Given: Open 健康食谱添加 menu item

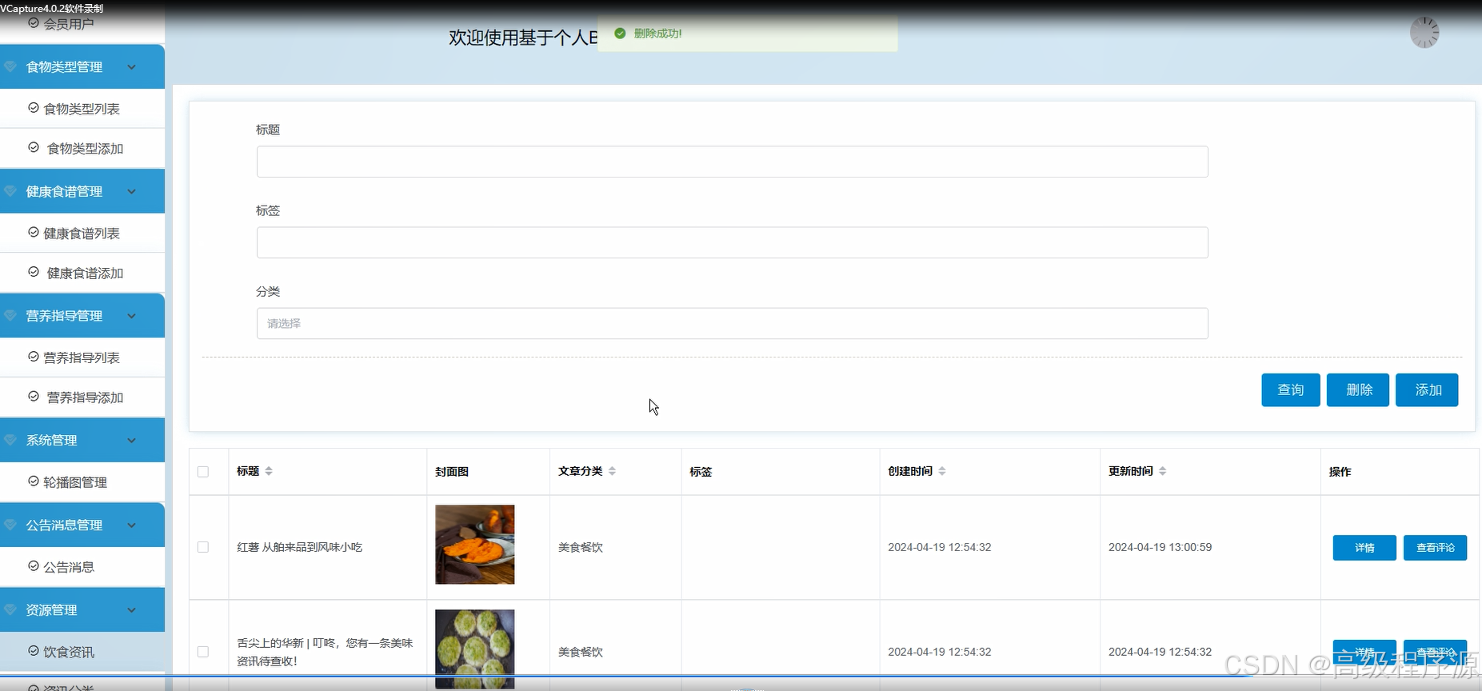Looking at the screenshot, I should (82, 273).
